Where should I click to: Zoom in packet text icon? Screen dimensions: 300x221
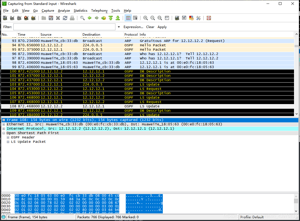(x=146, y=18)
